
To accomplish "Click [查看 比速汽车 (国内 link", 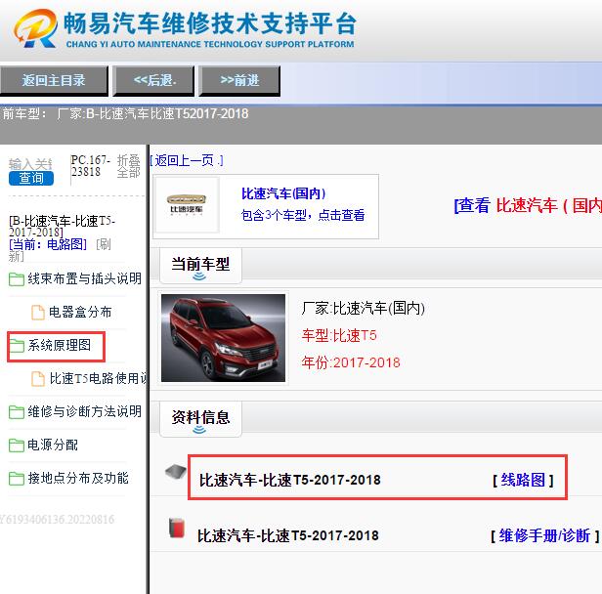I will click(x=528, y=205).
